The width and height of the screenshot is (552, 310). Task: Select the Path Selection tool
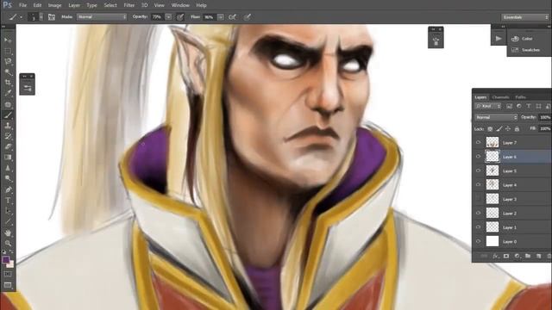[8, 211]
